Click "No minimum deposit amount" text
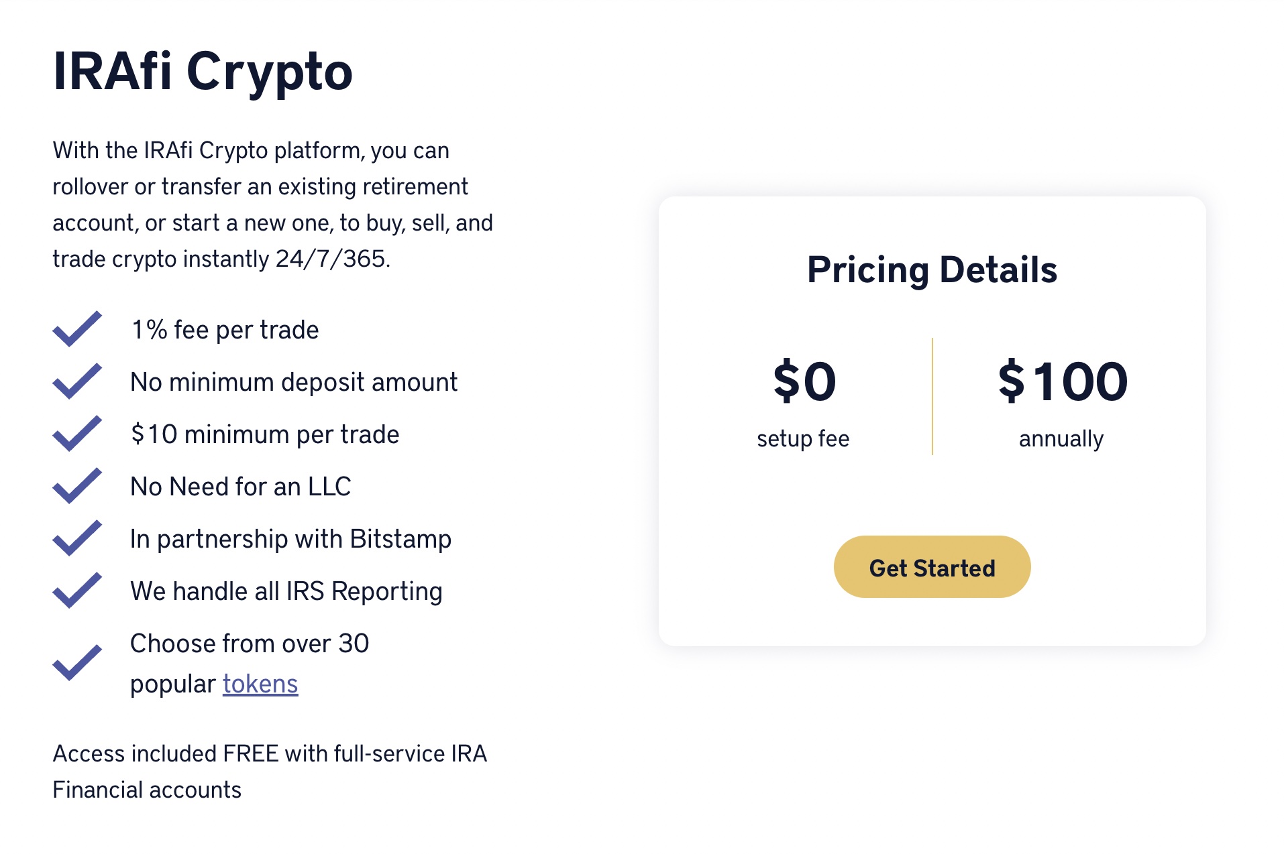This screenshot has height=854, width=1284. [x=294, y=382]
